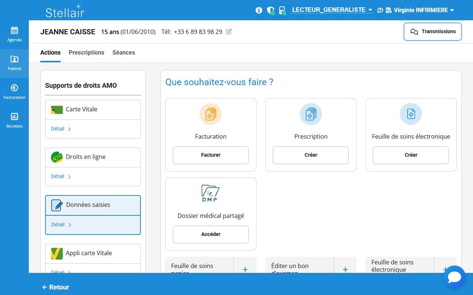Expand Détail under Appli carte Vitale

coord(58,272)
